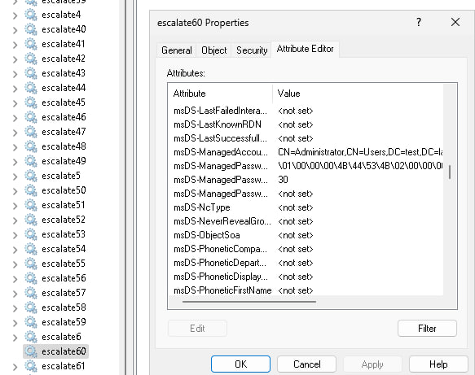Select the escalate57 account icon
The image size is (475, 375).
click(31, 293)
